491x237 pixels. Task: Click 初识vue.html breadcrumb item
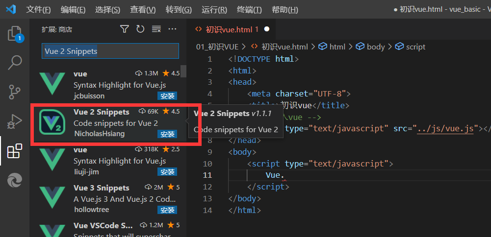click(x=284, y=47)
